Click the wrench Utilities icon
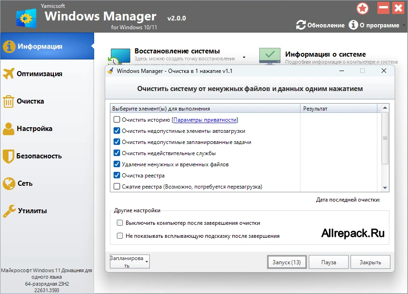The width and height of the screenshot is (408, 294). click(9, 211)
